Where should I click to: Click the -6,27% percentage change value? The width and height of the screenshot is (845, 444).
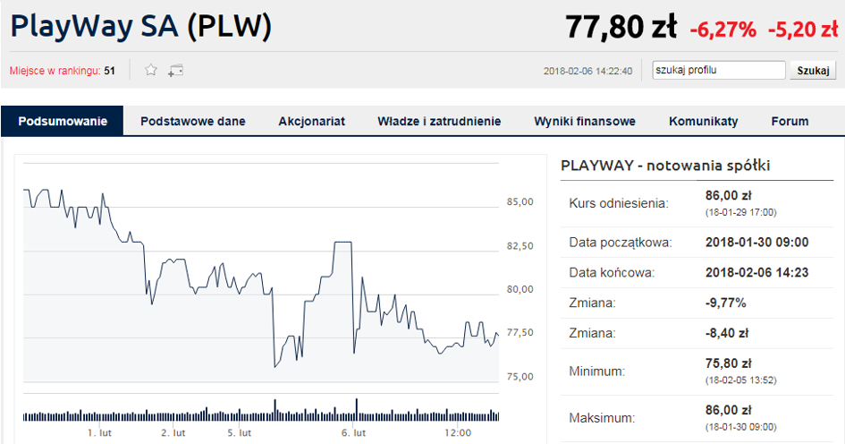tap(722, 30)
